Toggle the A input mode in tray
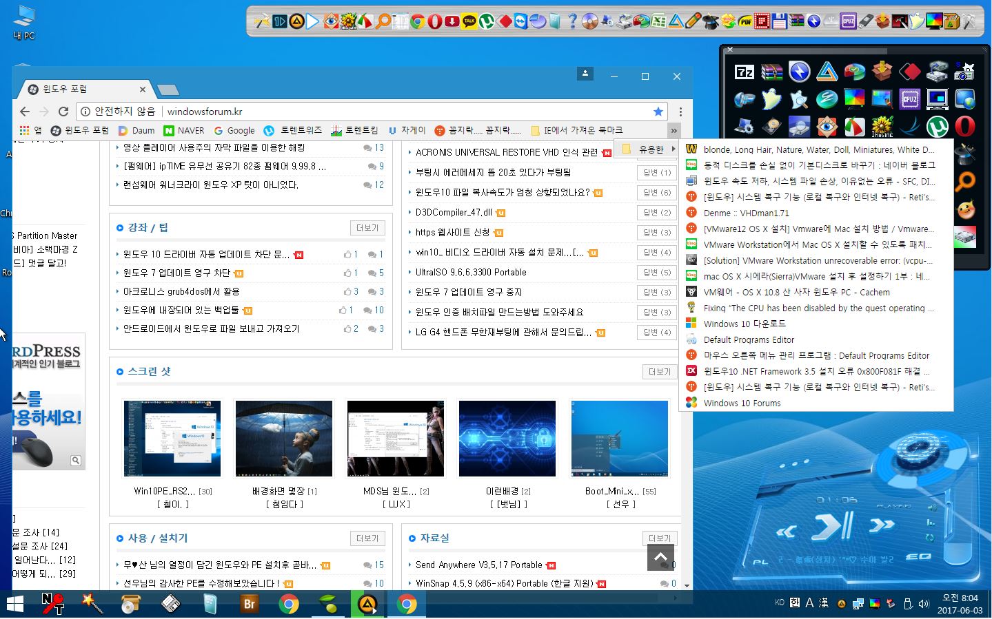 809,603
